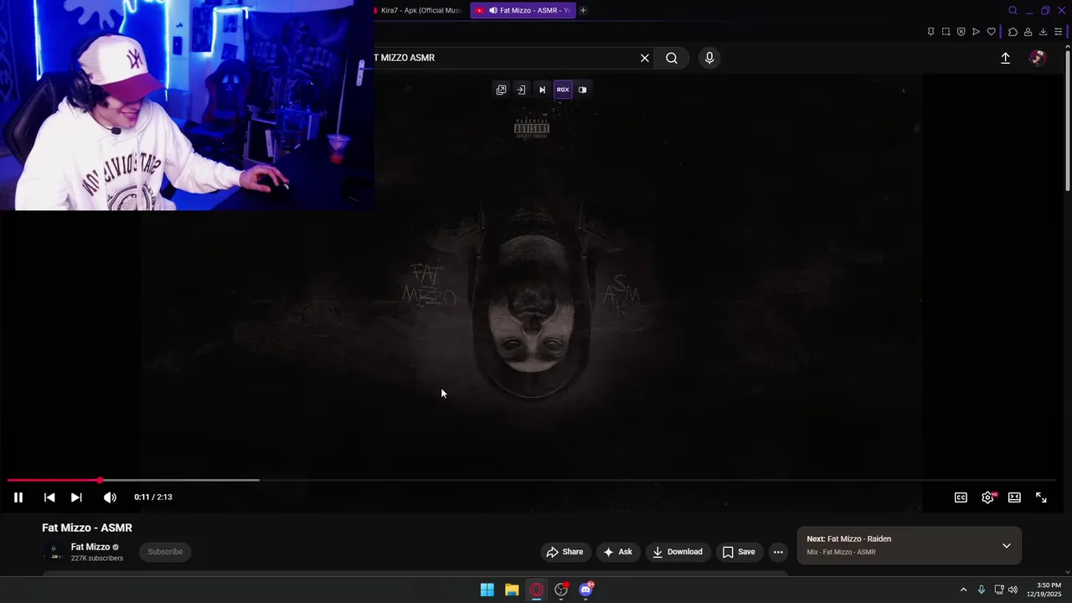Viewport: 1072px width, 603px height.
Task: Expand the Next: Fat Mizzo - Raiden playlist panel
Action: pyautogui.click(x=1007, y=546)
